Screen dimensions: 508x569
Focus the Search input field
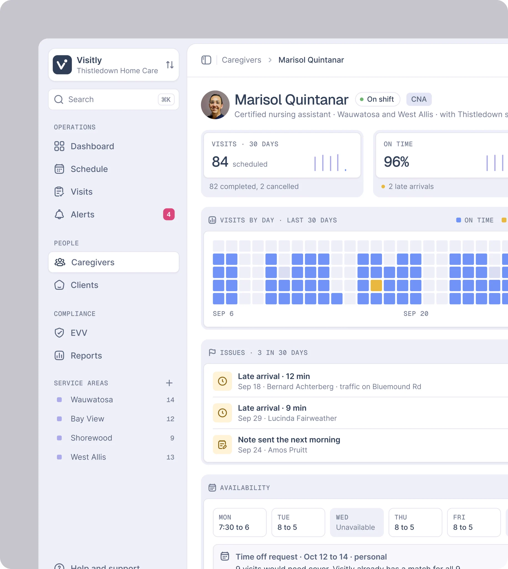(114, 99)
